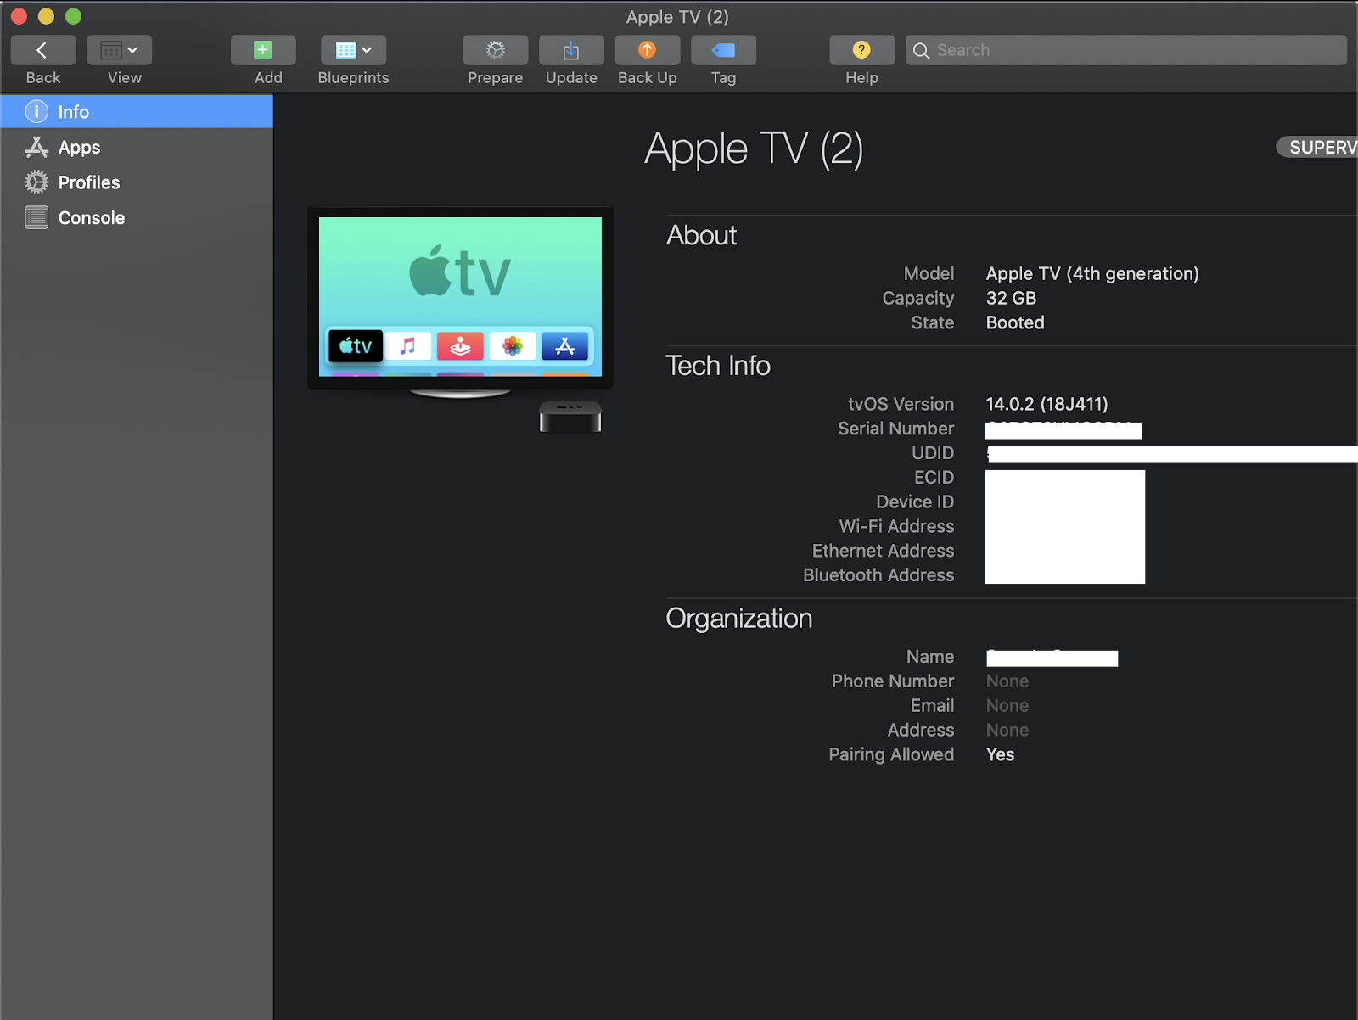The height and width of the screenshot is (1020, 1358).
Task: Click the SUPERVISED badge
Action: tap(1317, 147)
